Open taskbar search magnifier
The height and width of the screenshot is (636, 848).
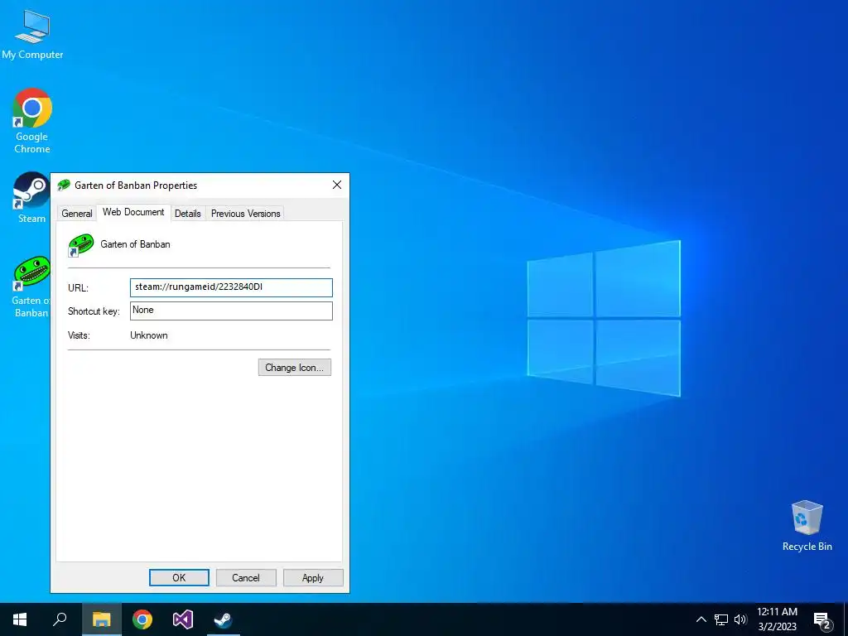coord(60,619)
